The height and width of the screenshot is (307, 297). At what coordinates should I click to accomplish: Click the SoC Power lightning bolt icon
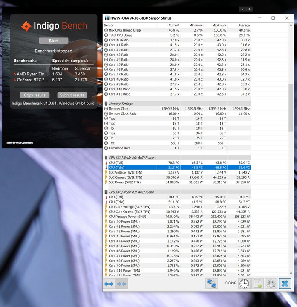[106, 182]
